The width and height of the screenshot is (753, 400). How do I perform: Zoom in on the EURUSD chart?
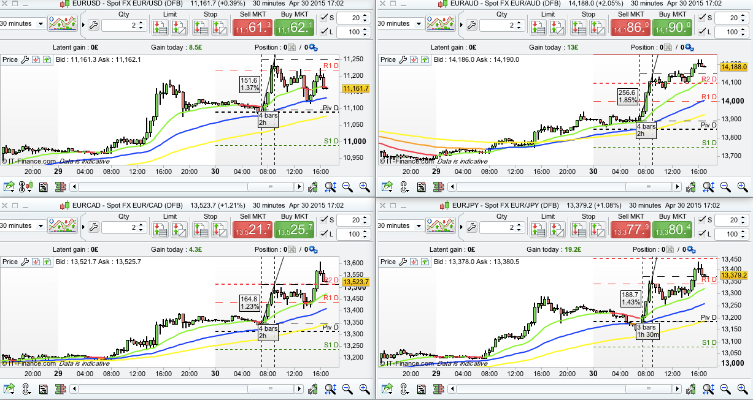point(365,186)
